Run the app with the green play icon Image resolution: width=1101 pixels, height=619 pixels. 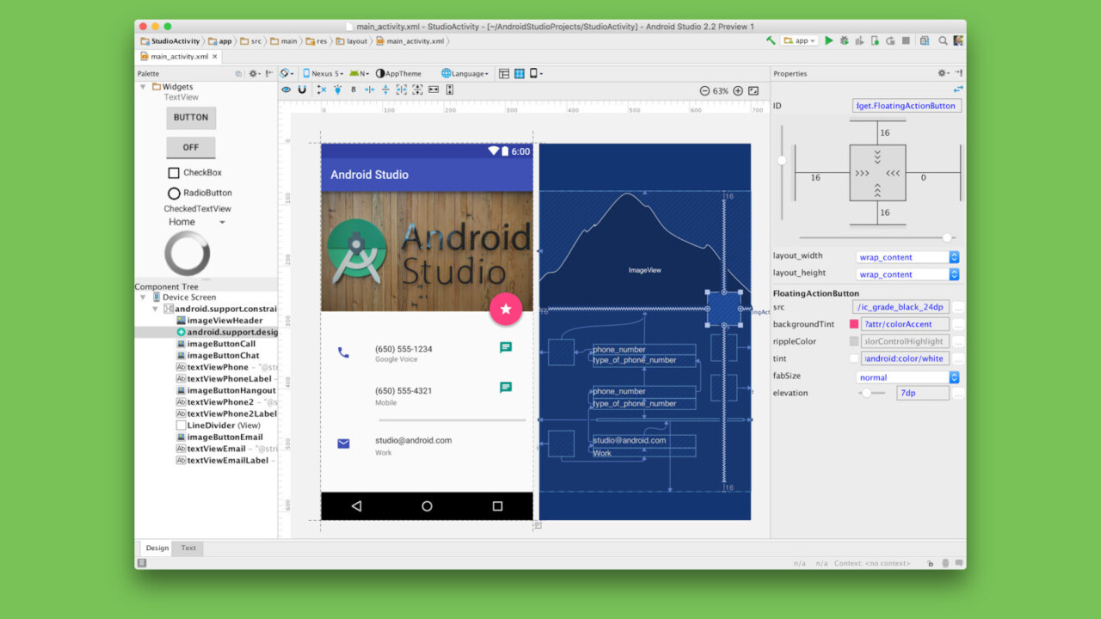(x=828, y=40)
